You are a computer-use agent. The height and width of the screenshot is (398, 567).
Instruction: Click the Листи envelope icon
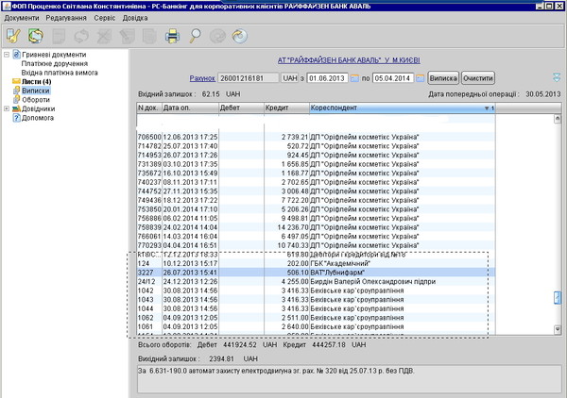(x=16, y=81)
